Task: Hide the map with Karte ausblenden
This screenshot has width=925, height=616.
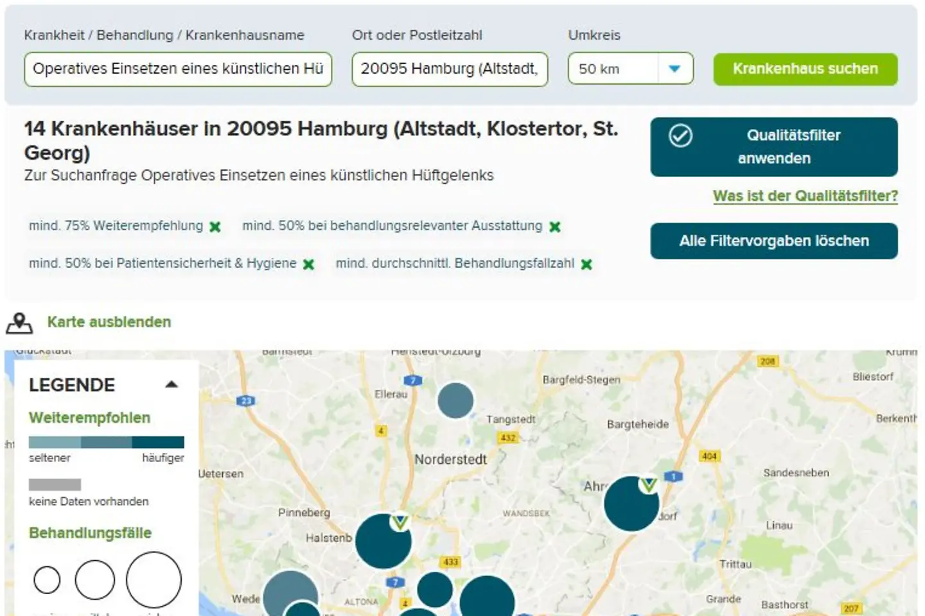Action: [109, 322]
